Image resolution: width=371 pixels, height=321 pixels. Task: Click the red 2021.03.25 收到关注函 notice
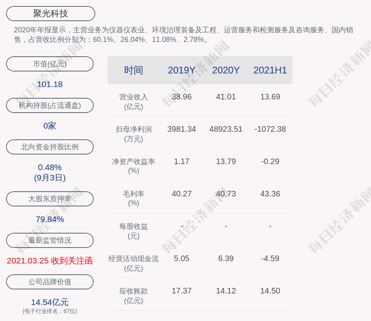point(50,261)
